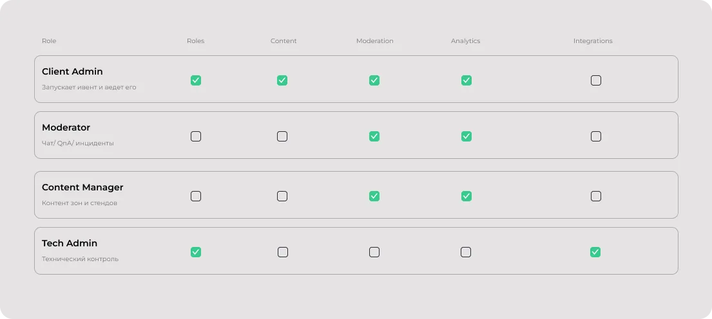Uncheck Analytics for Content Manager

point(467,196)
